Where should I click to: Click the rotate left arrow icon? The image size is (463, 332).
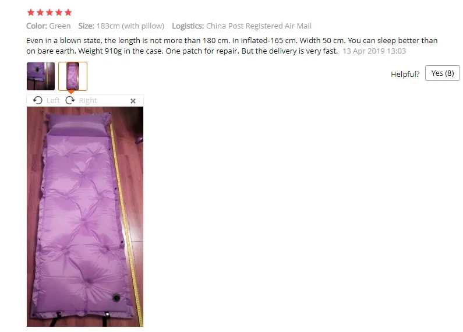pyautogui.click(x=37, y=100)
